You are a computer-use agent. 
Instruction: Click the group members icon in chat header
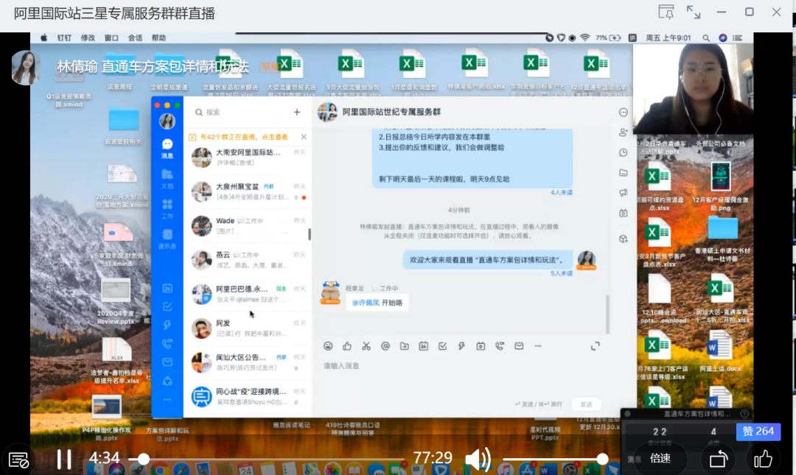pyautogui.click(x=624, y=133)
